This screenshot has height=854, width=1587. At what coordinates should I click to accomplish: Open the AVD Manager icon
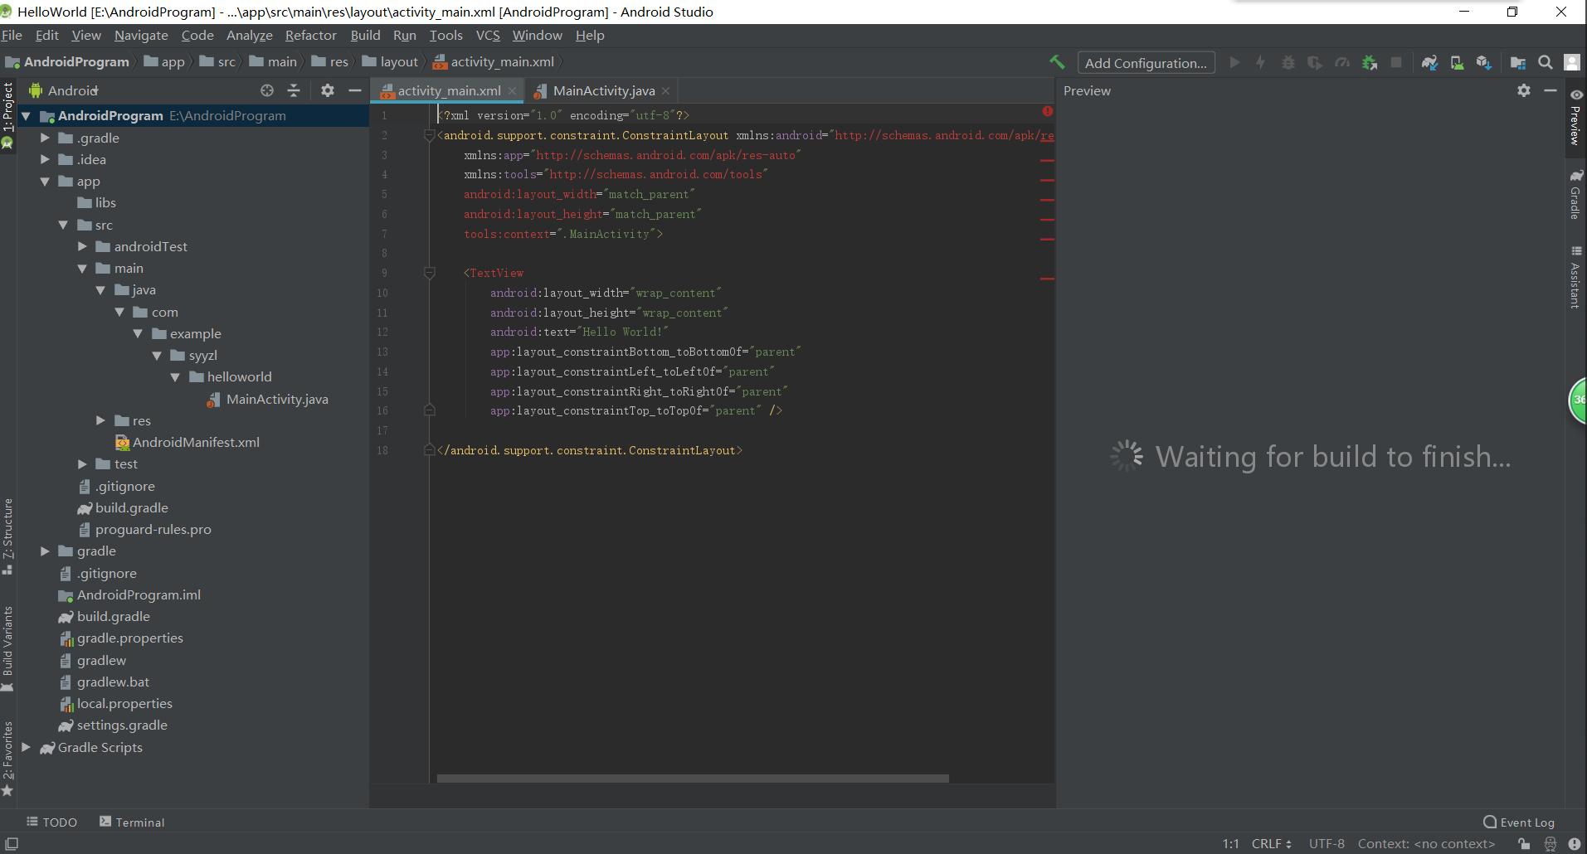1457,62
